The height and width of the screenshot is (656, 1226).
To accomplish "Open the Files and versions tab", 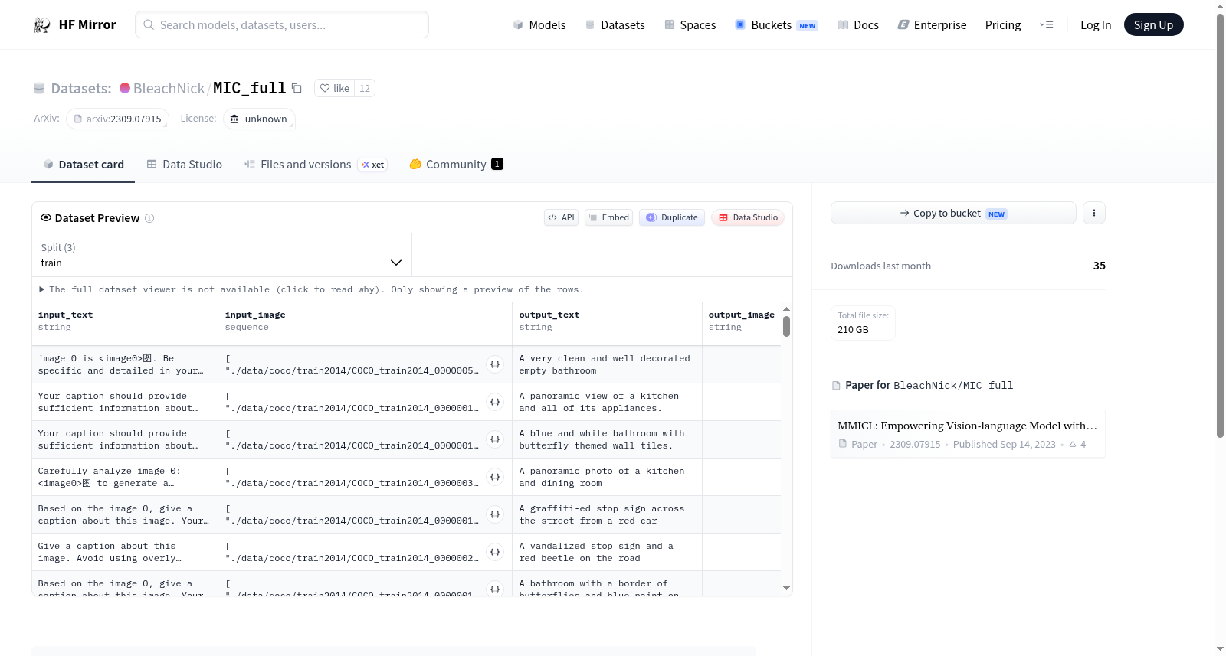I will (x=315, y=165).
